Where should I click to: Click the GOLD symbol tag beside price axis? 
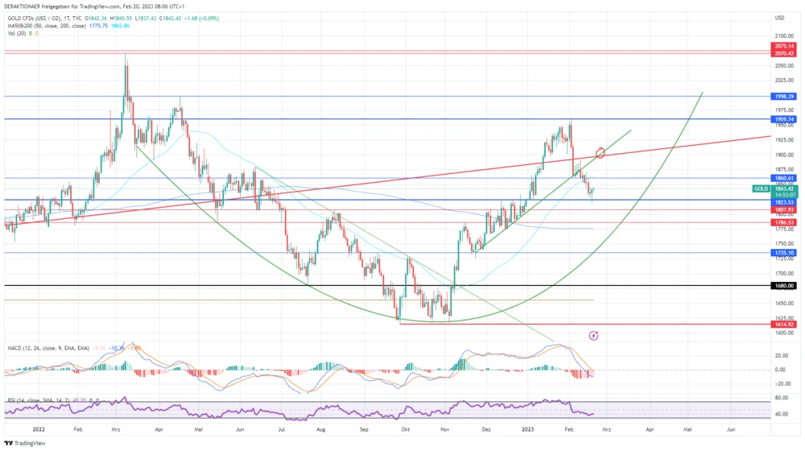(x=761, y=188)
